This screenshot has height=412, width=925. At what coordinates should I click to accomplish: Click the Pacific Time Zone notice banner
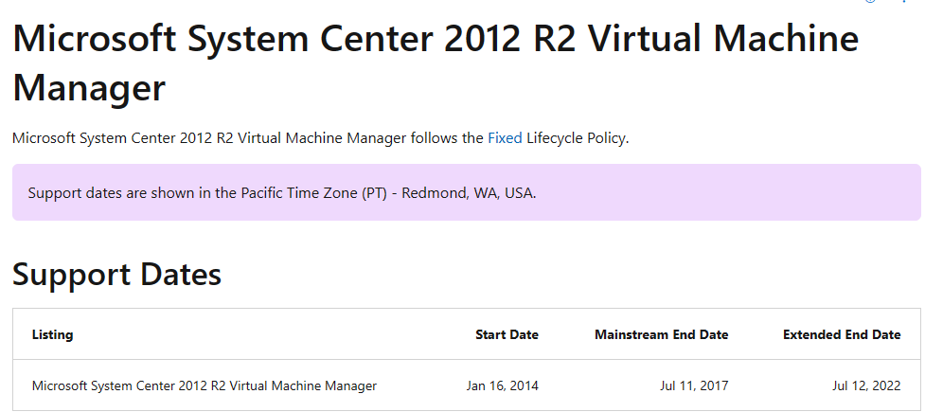(x=466, y=192)
